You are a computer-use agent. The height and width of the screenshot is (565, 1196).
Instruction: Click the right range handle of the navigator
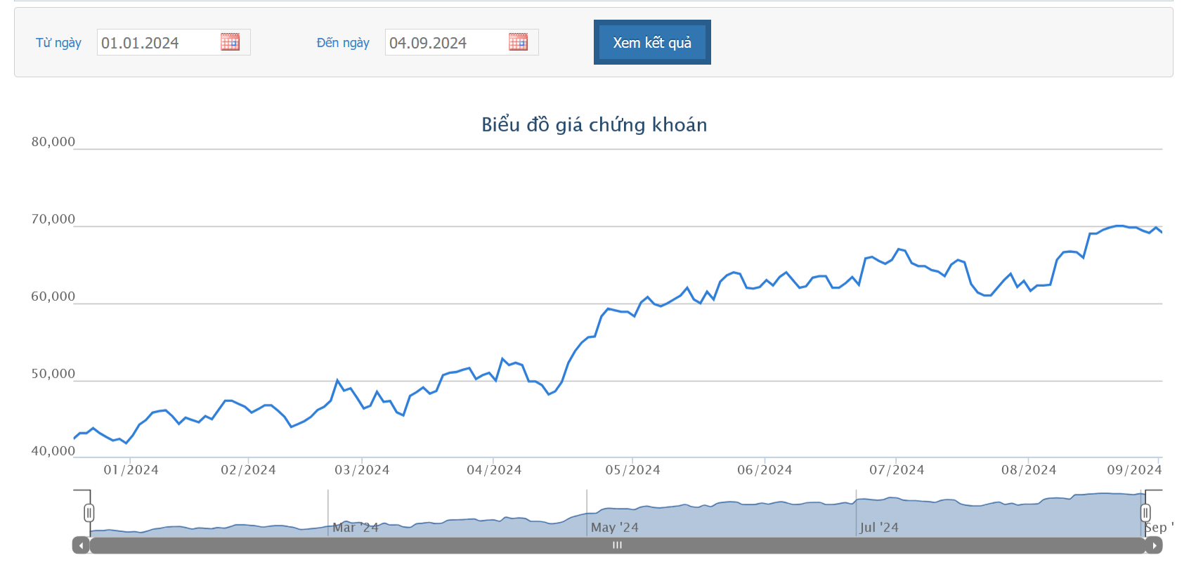click(1145, 513)
